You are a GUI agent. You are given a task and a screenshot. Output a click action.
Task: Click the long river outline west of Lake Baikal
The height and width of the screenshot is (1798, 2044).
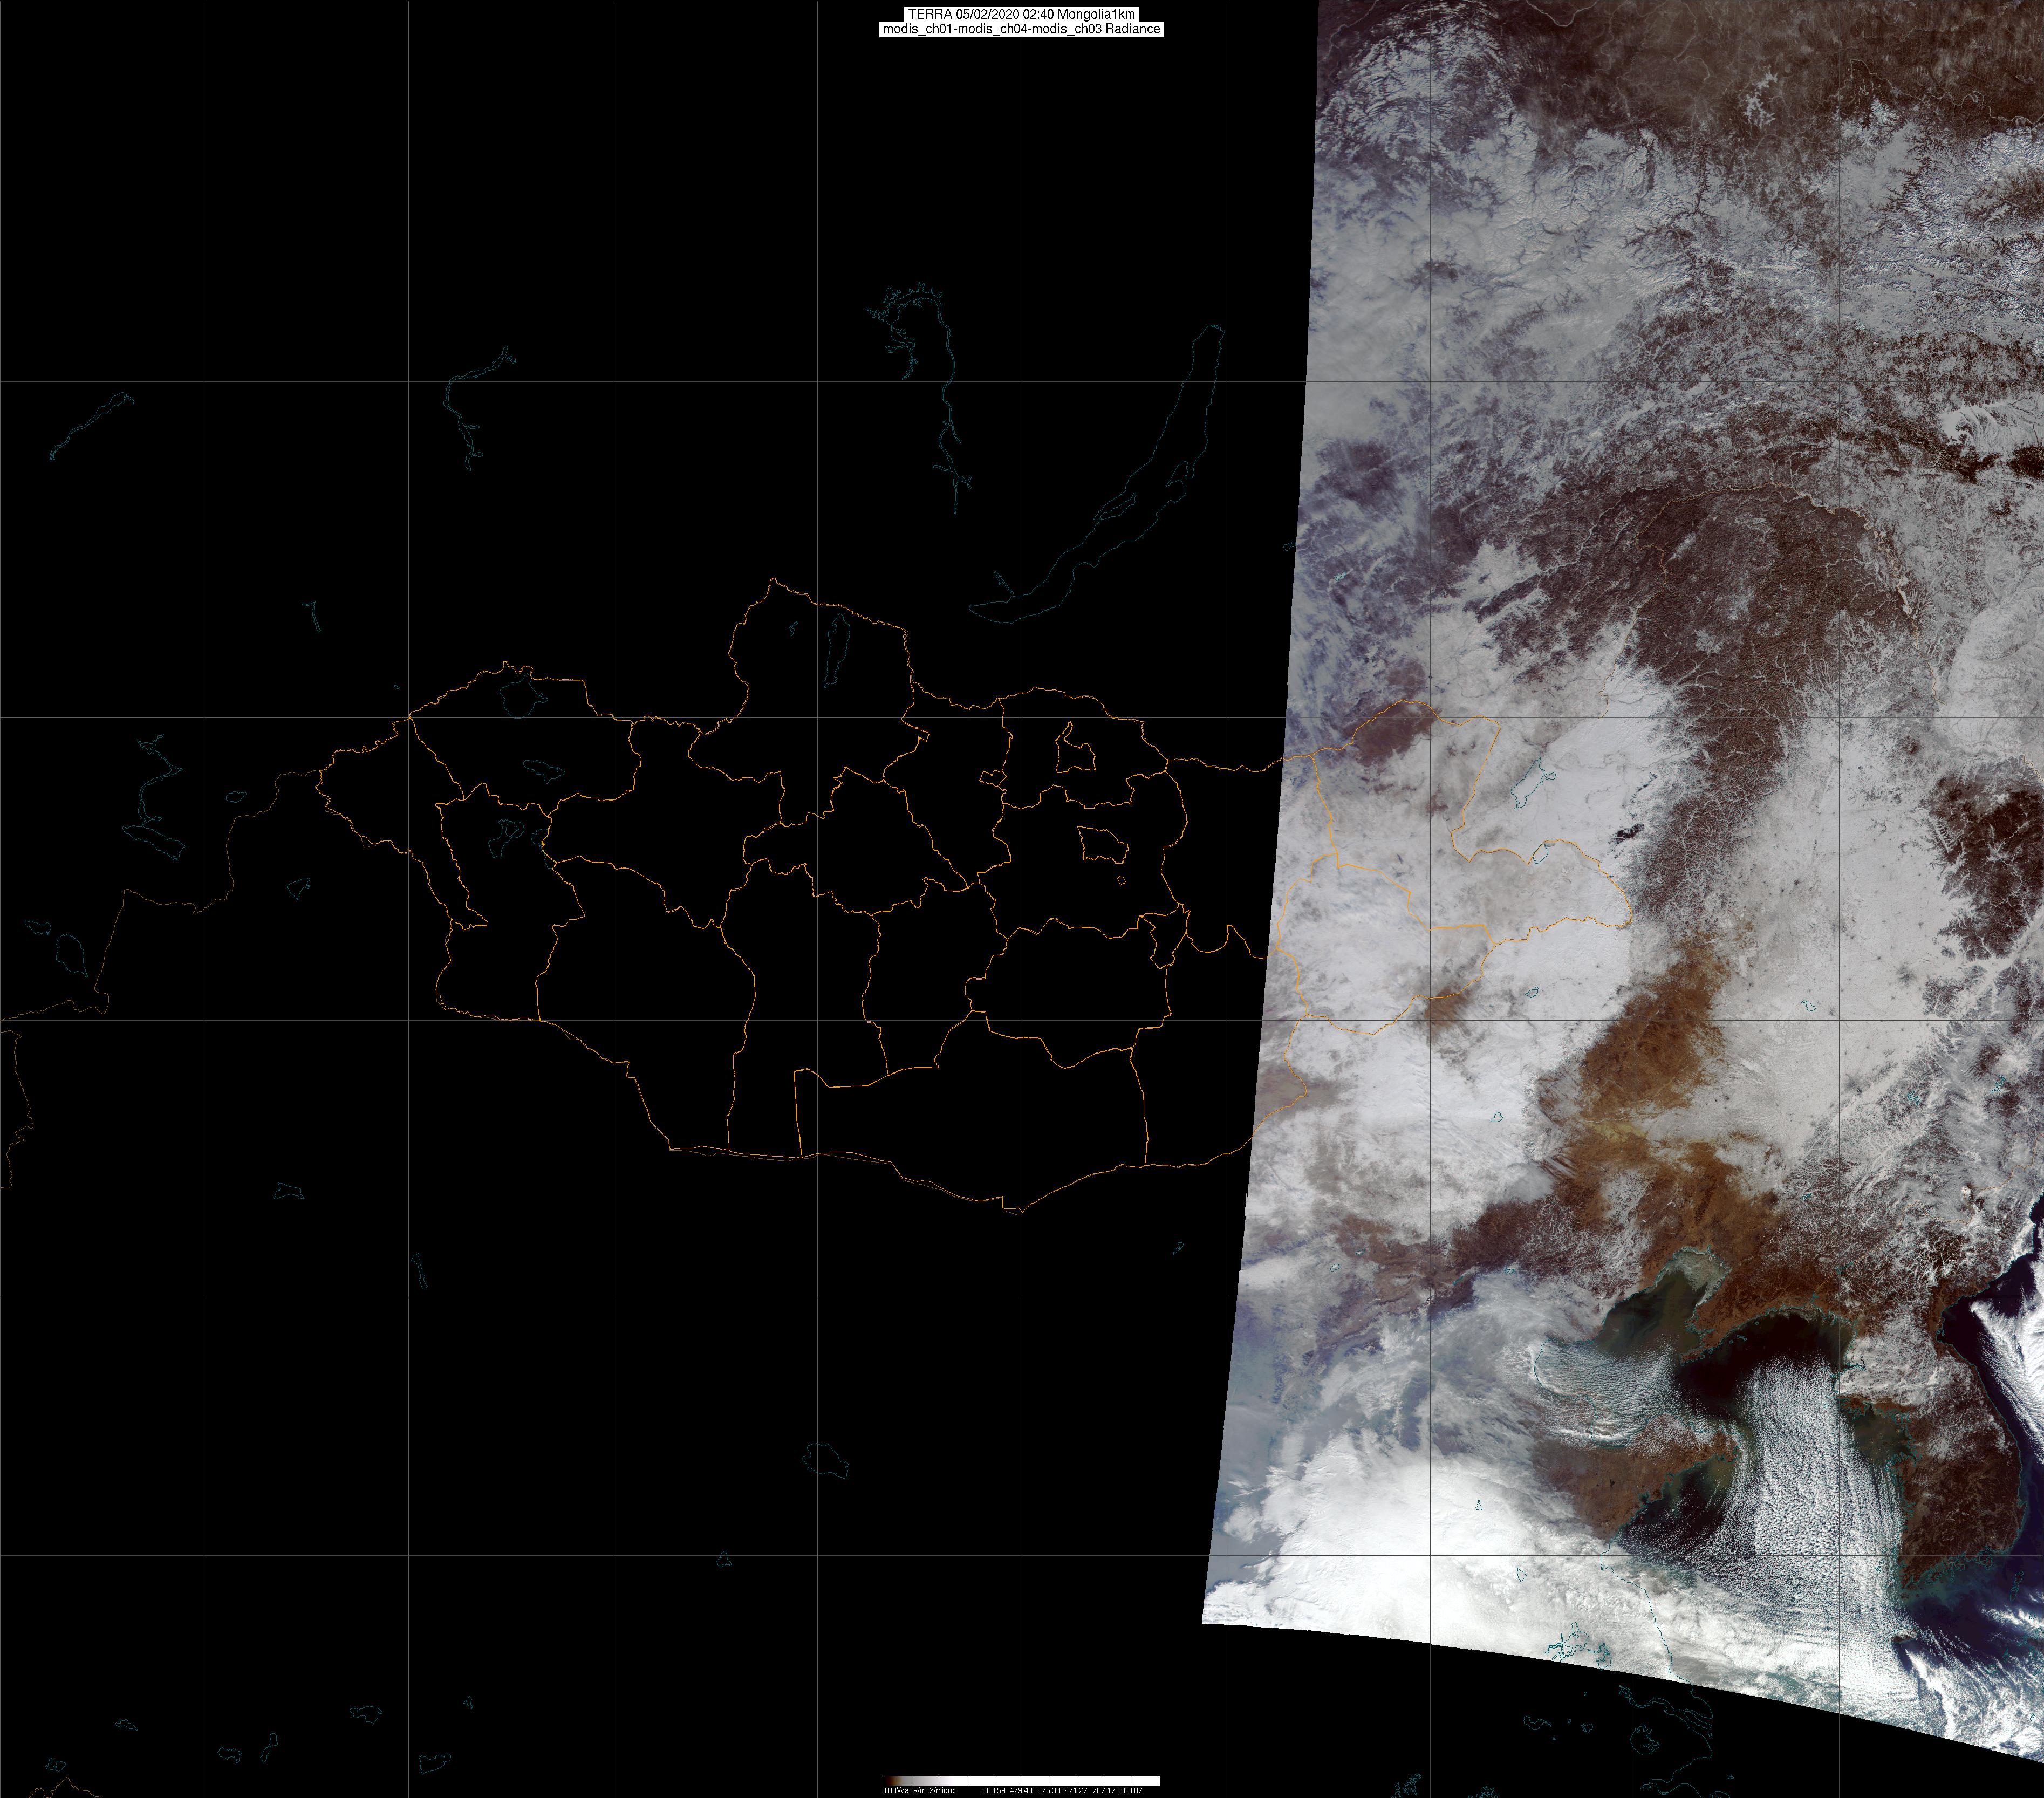click(945, 400)
